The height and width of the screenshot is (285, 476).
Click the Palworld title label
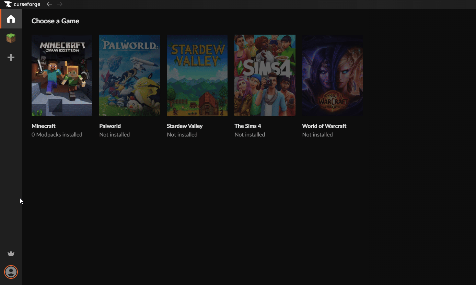click(110, 126)
